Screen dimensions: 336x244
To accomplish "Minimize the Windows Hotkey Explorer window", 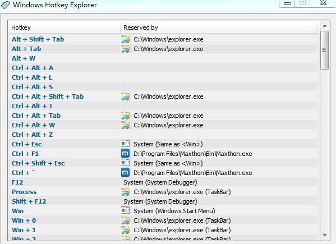I will tap(287, 3).
